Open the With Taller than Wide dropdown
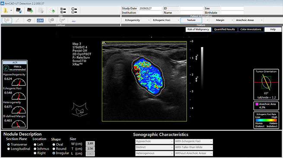 [x=194, y=147]
